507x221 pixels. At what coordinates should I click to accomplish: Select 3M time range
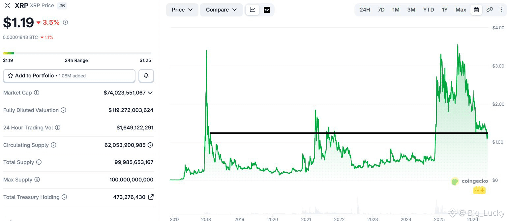(x=411, y=10)
